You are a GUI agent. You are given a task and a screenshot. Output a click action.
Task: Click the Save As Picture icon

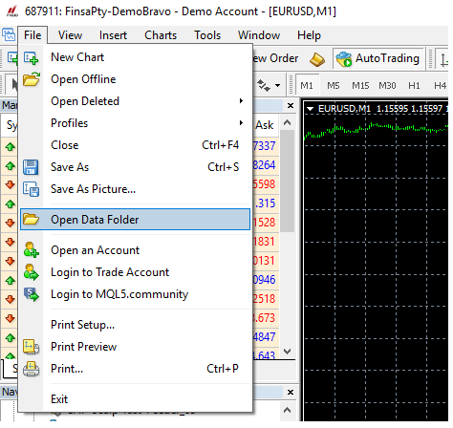tap(31, 189)
